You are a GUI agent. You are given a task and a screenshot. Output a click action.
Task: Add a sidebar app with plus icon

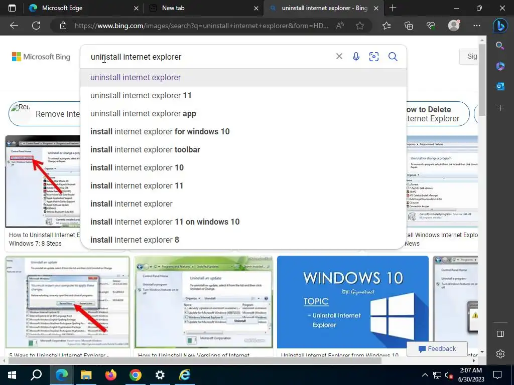(500, 108)
